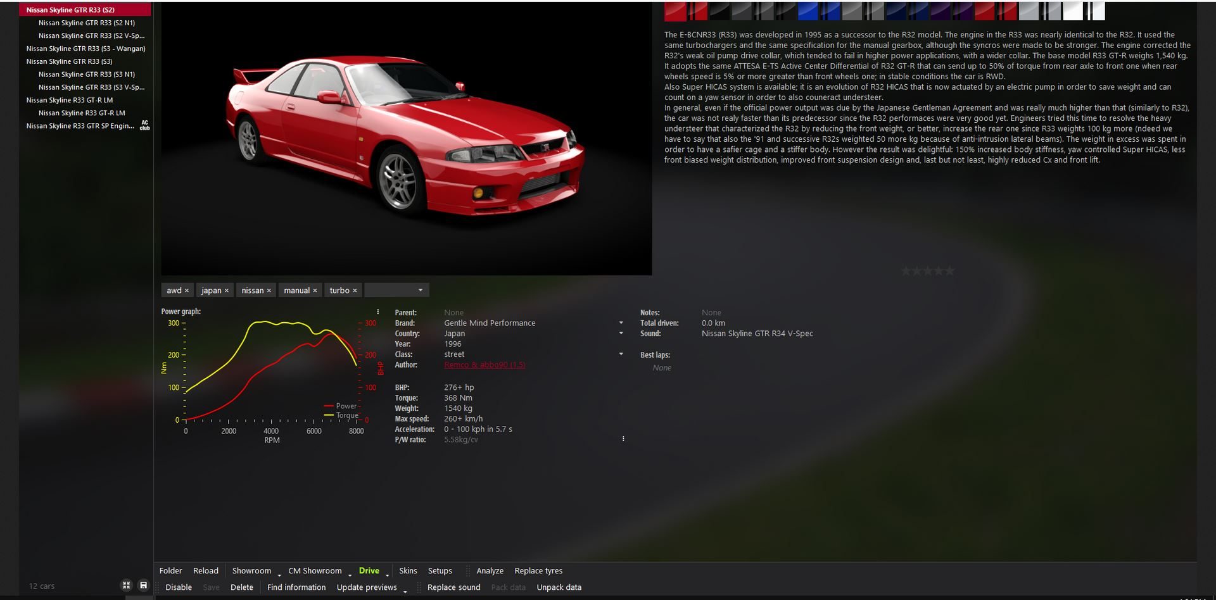Click the Reload button

point(206,571)
